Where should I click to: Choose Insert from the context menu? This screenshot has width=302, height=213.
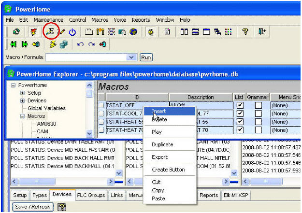[170, 111]
